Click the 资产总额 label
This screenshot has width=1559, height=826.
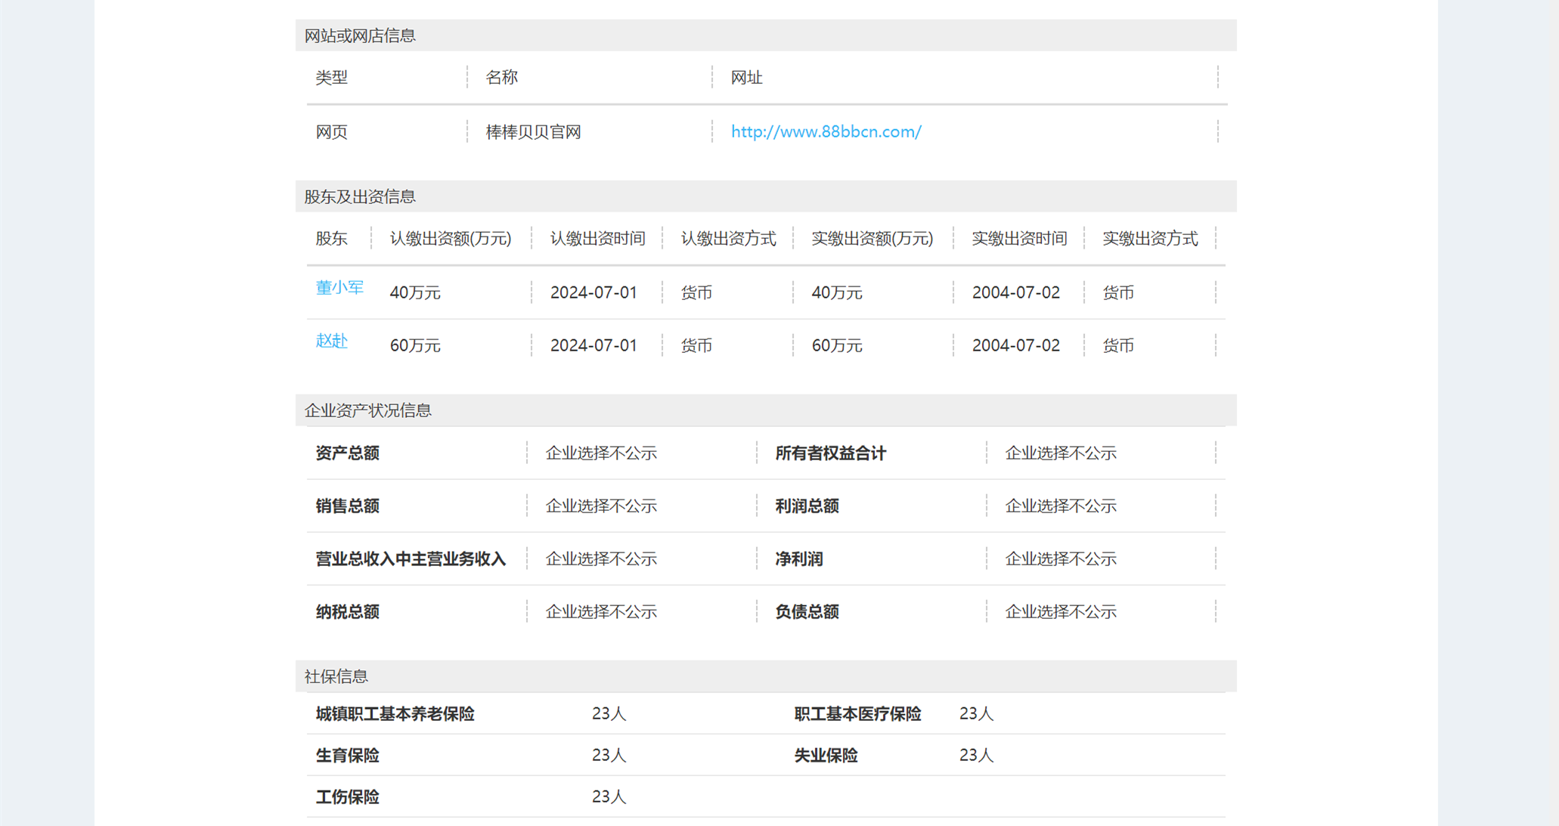click(x=347, y=453)
